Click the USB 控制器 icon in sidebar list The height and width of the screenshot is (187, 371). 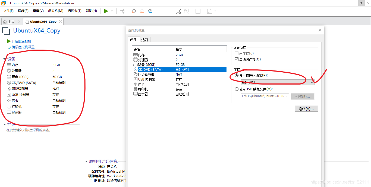(x=9, y=95)
